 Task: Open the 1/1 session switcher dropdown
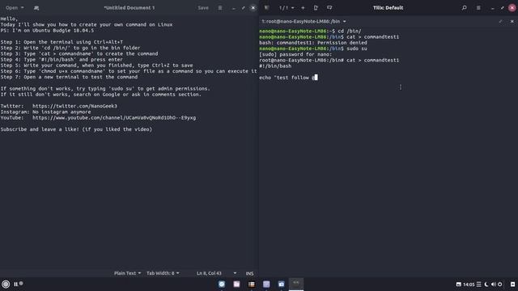click(x=286, y=7)
